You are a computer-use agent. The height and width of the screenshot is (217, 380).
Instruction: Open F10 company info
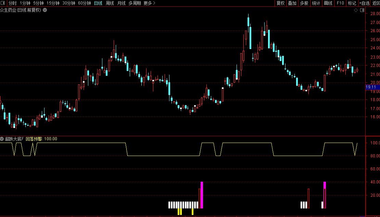click(x=340, y=3)
